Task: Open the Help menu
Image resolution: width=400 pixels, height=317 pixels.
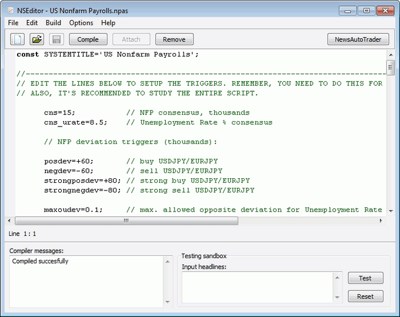Action: (x=108, y=23)
